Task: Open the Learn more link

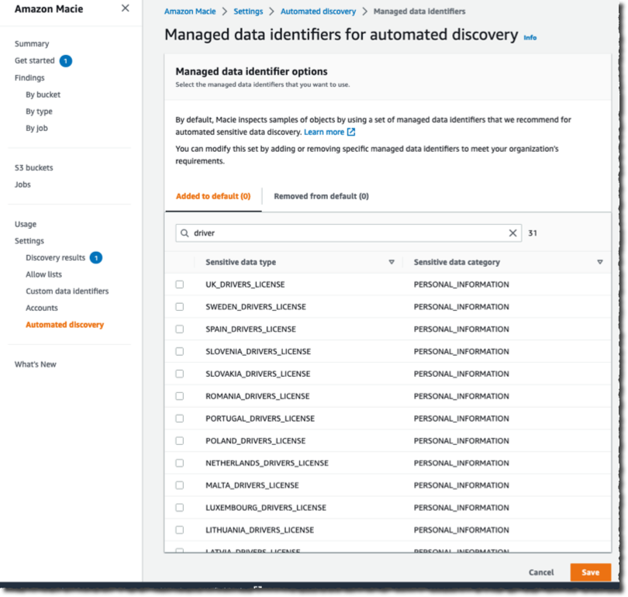Action: (324, 132)
